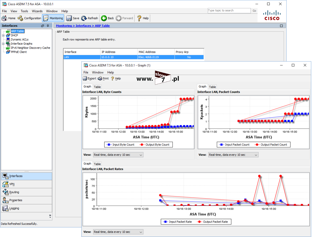Select Interface Graphs tree node
The width and height of the screenshot is (312, 237).
[x=22, y=44]
